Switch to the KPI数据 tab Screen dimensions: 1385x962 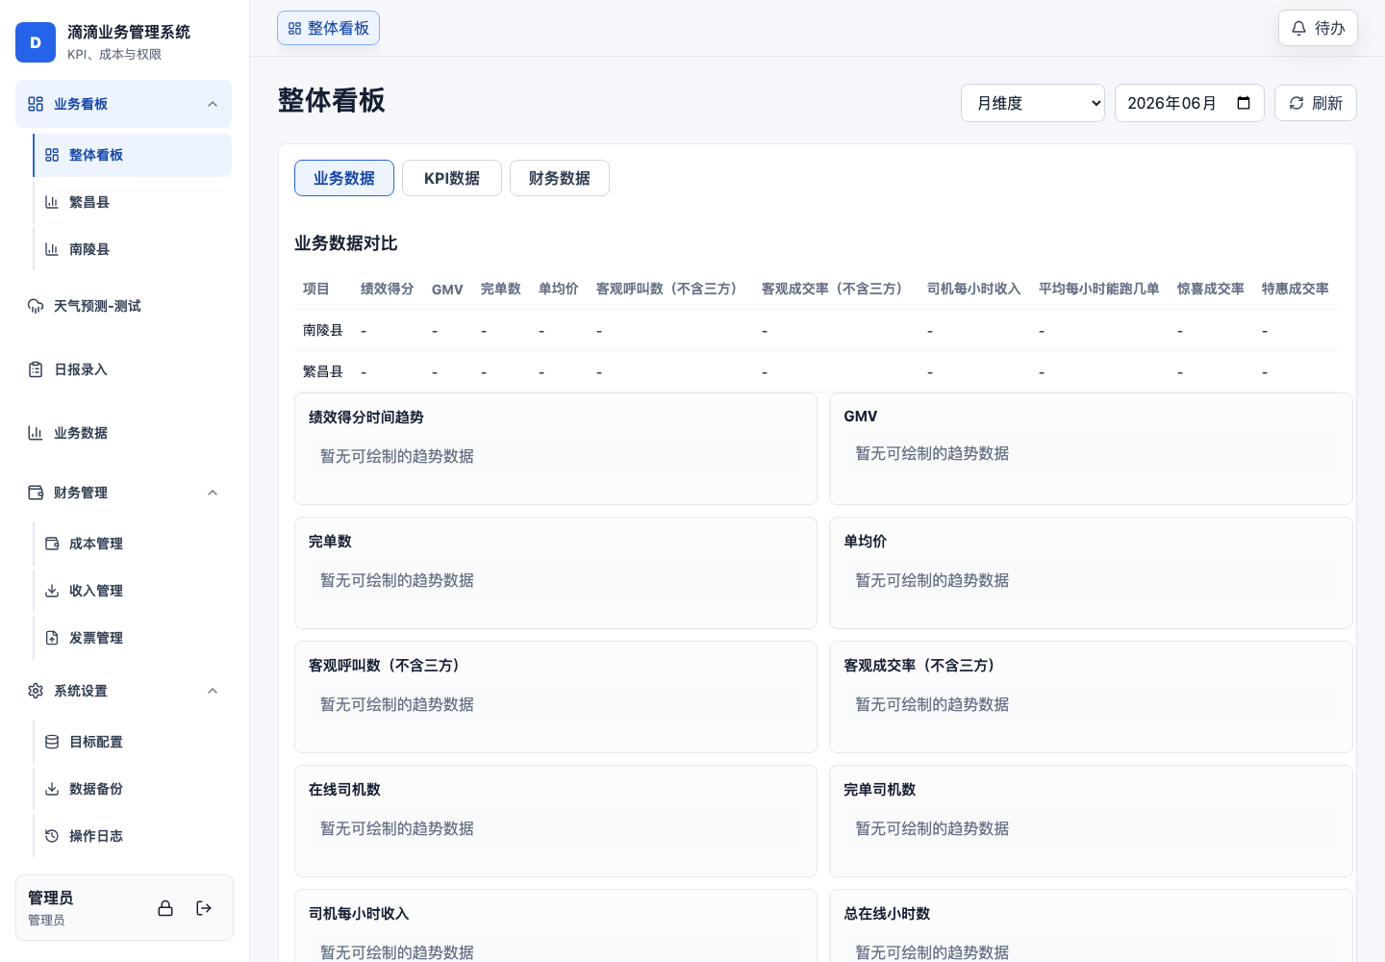coord(452,178)
